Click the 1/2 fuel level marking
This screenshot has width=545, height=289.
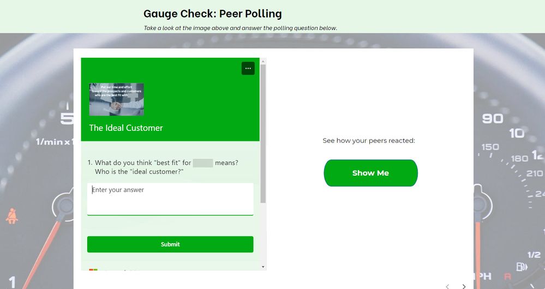click(535, 255)
